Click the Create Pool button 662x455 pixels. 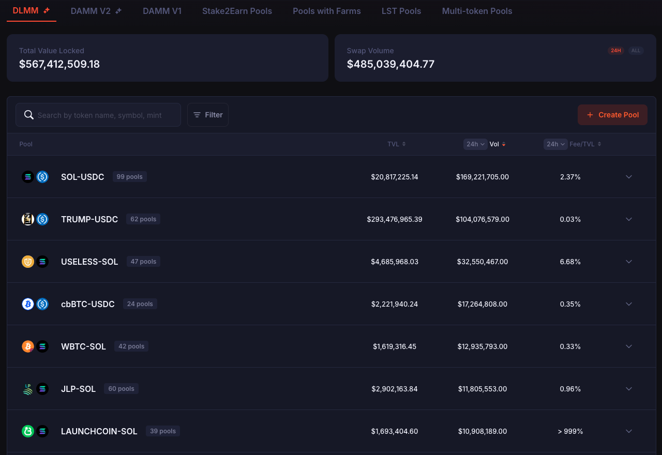pyautogui.click(x=612, y=115)
